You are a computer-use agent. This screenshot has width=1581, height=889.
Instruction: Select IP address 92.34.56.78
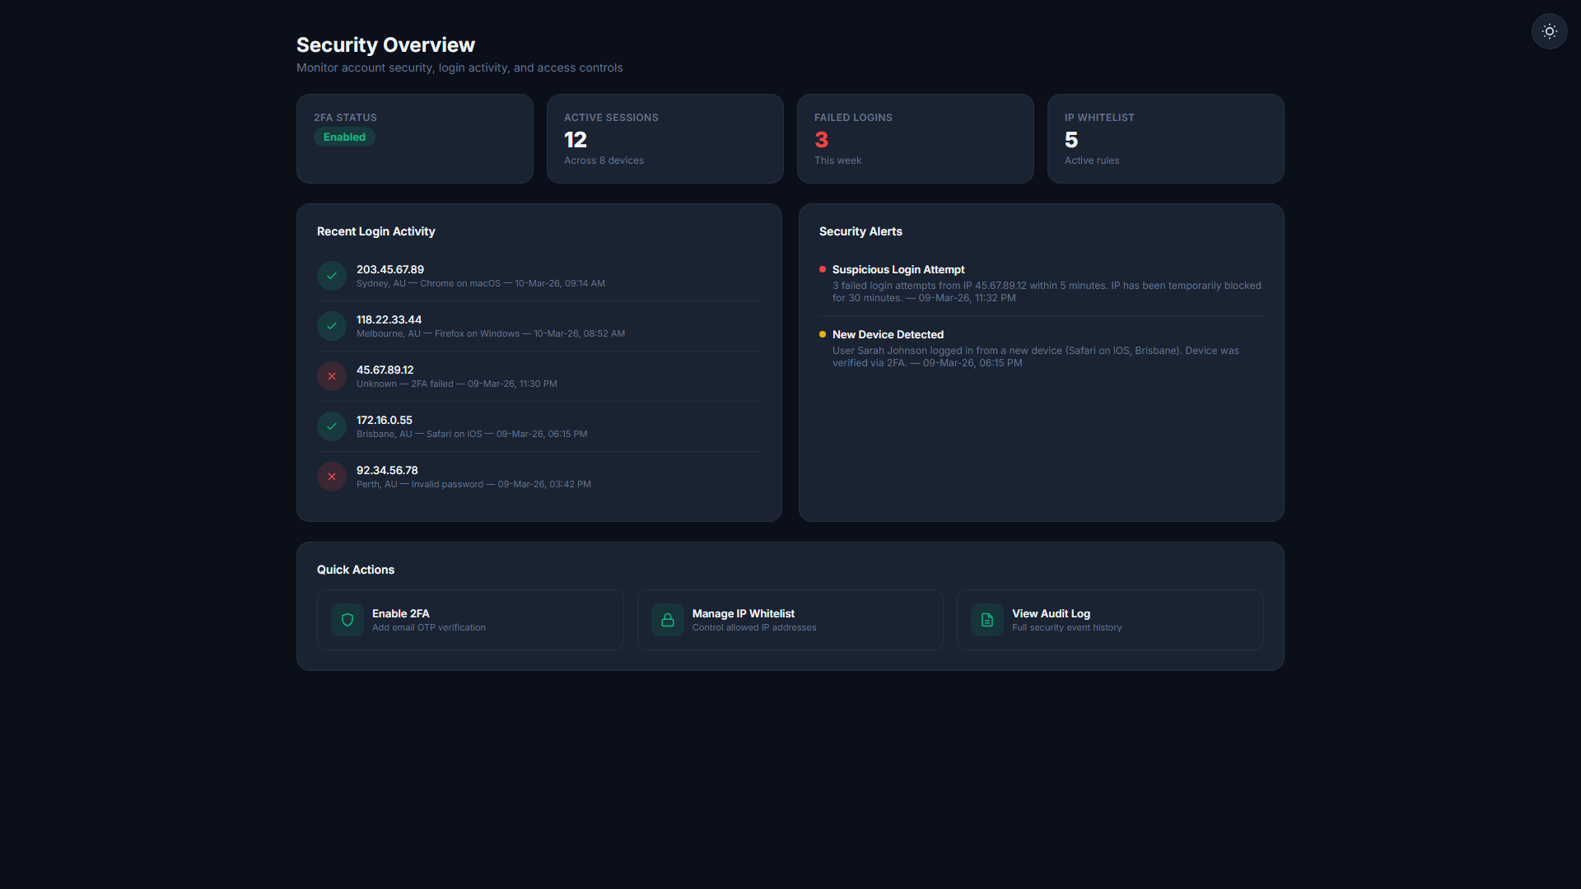point(387,470)
